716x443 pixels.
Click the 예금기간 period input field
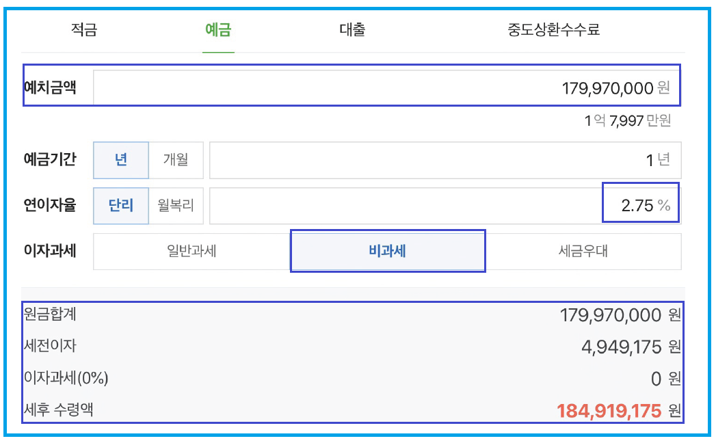click(445, 160)
